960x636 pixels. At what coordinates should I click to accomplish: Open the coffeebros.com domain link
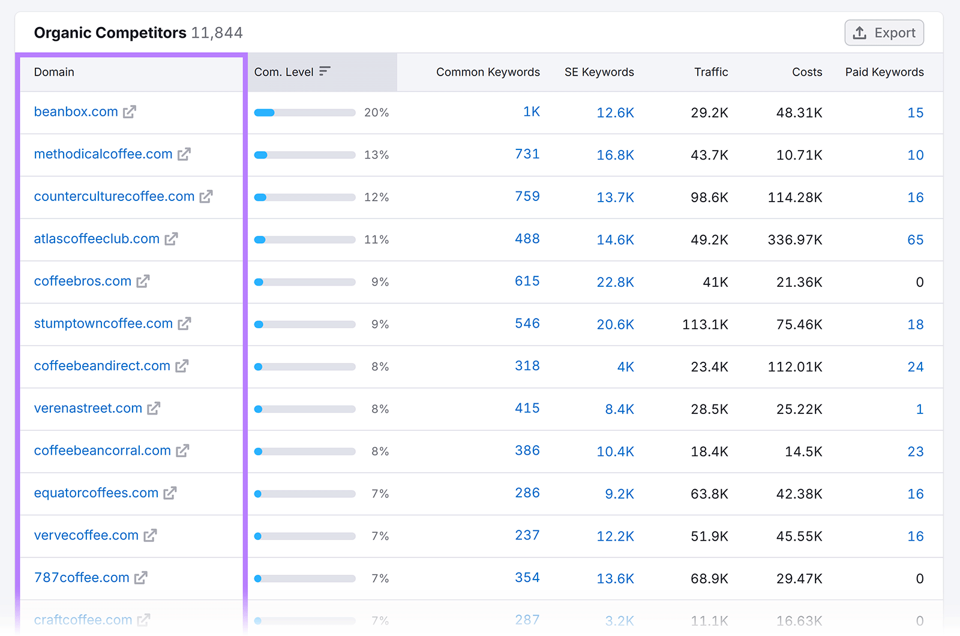(x=83, y=281)
